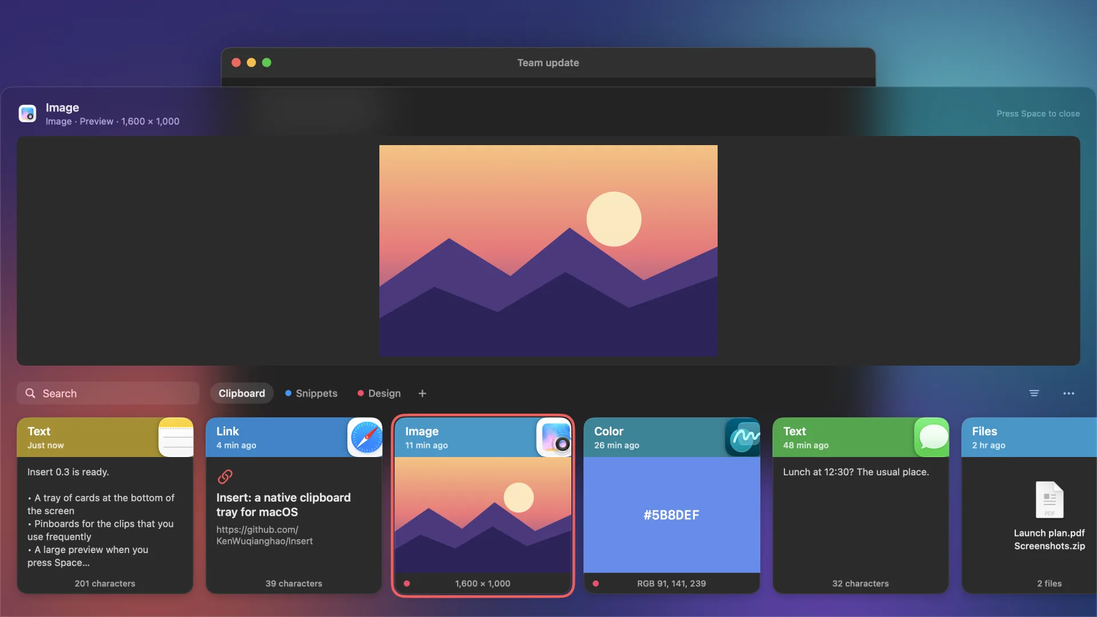Click the '1,600 × 1,000' footer on Image card
1097x617 pixels.
[x=483, y=583]
